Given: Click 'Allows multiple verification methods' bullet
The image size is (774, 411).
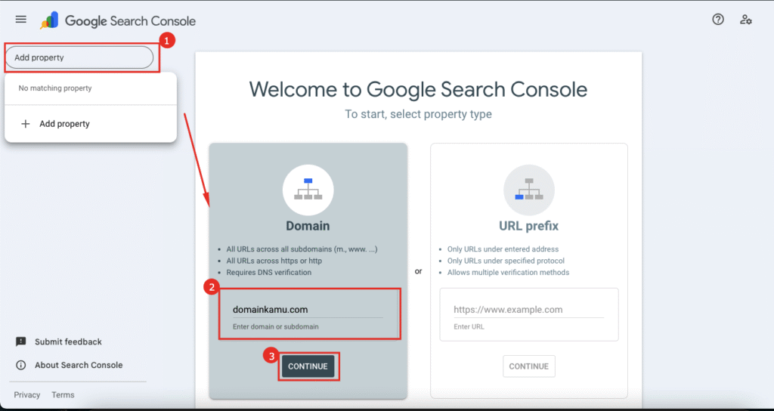Looking at the screenshot, I should point(509,272).
